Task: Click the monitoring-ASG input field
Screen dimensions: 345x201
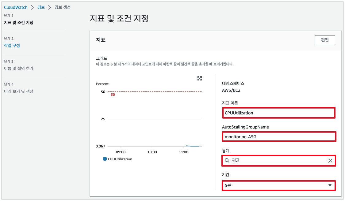Action: point(279,137)
